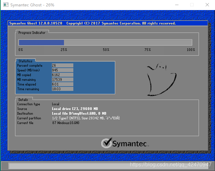Click the empty status bar field at bottom
This screenshot has height=171, width=215.
(x=108, y=166)
